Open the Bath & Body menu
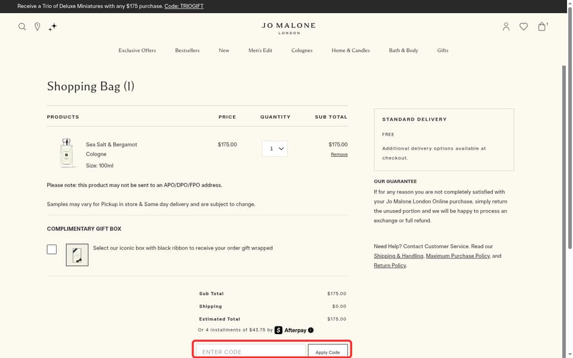Screen dimensions: 573x358 [403, 50]
